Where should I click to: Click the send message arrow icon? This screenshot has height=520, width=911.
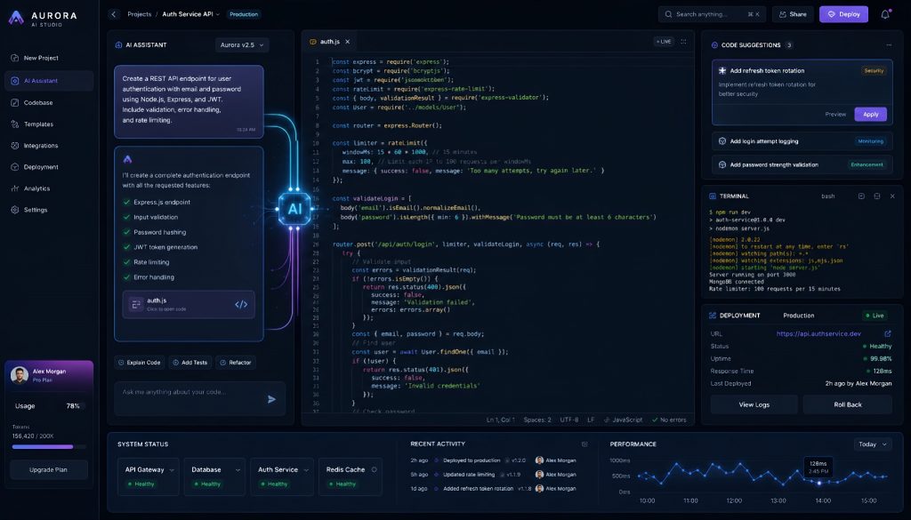(x=271, y=399)
